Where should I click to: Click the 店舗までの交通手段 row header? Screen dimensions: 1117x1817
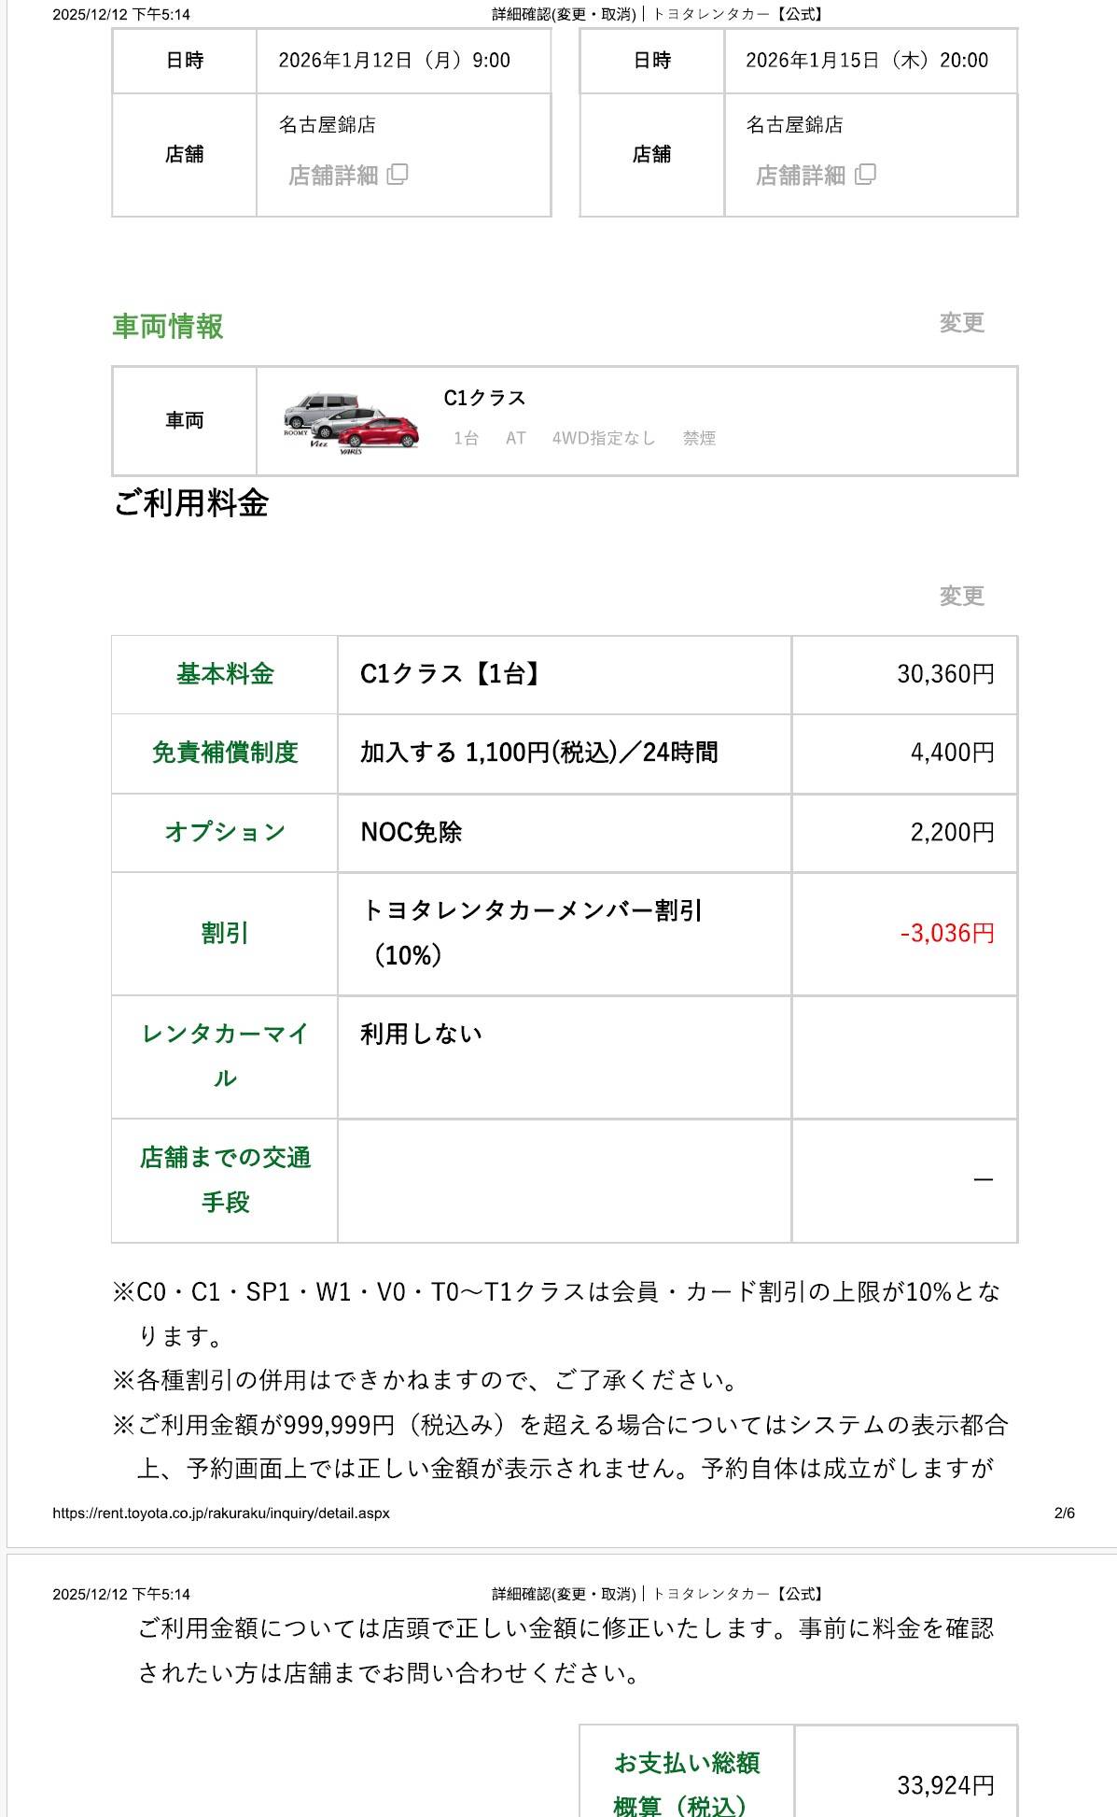(225, 1180)
